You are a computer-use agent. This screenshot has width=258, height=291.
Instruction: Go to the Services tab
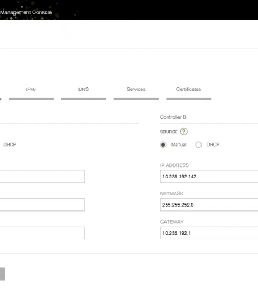[136, 89]
